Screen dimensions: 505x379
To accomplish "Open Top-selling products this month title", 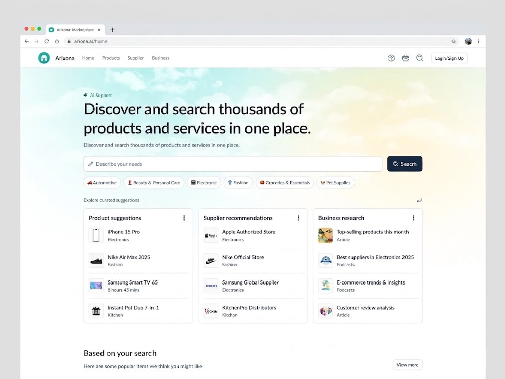I will tap(373, 232).
